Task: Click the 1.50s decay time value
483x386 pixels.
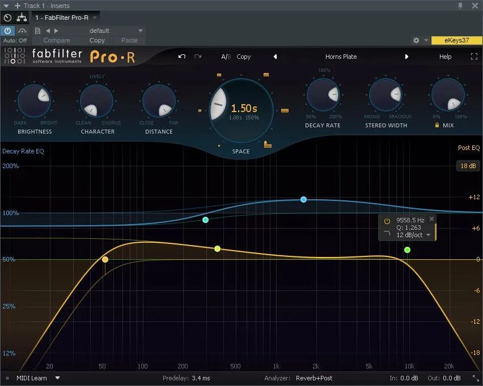Action: tap(244, 108)
